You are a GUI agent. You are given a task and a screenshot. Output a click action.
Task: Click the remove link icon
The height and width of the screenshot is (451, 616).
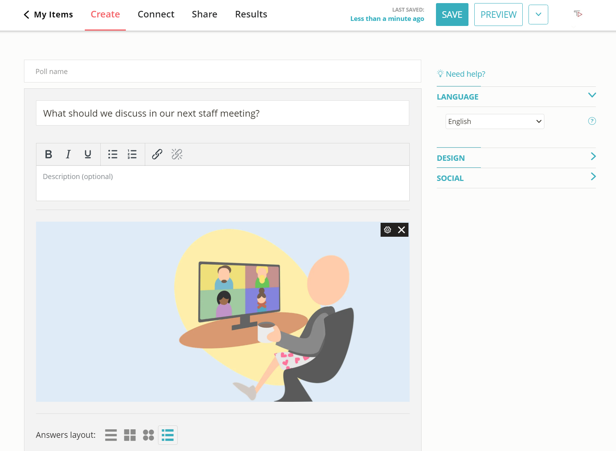177,154
